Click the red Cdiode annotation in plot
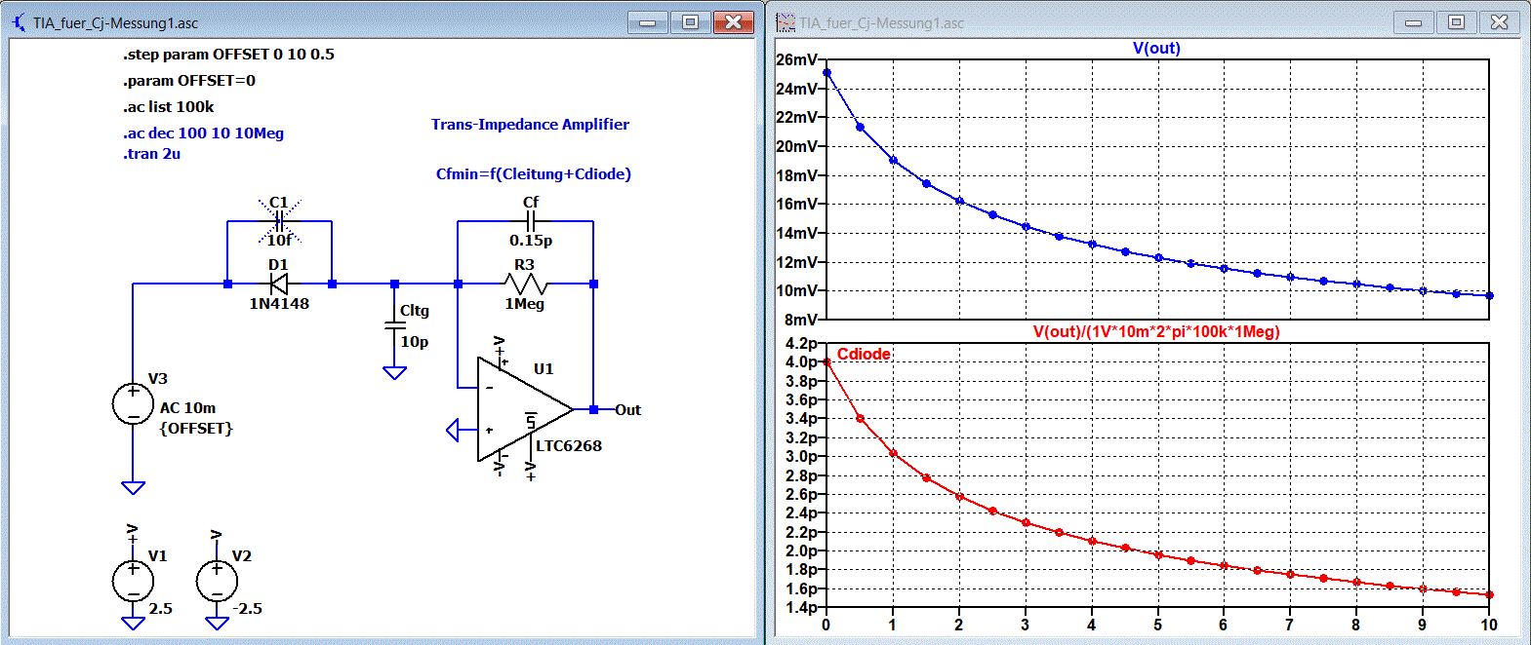This screenshot has width=1531, height=645. pyautogui.click(x=864, y=354)
